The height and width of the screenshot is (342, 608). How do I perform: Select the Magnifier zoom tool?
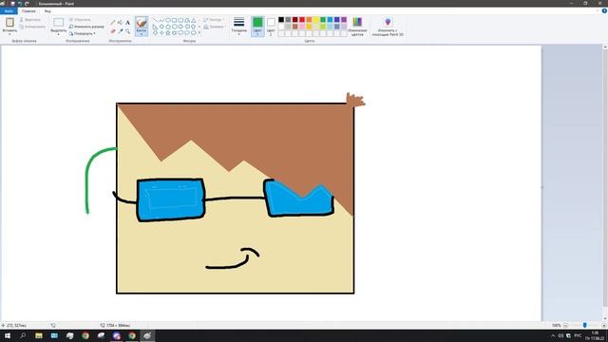pyautogui.click(x=127, y=31)
